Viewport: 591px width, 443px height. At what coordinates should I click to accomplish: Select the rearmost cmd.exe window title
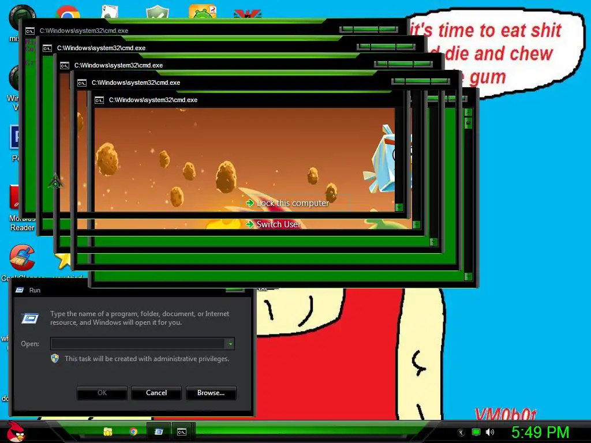click(x=84, y=31)
